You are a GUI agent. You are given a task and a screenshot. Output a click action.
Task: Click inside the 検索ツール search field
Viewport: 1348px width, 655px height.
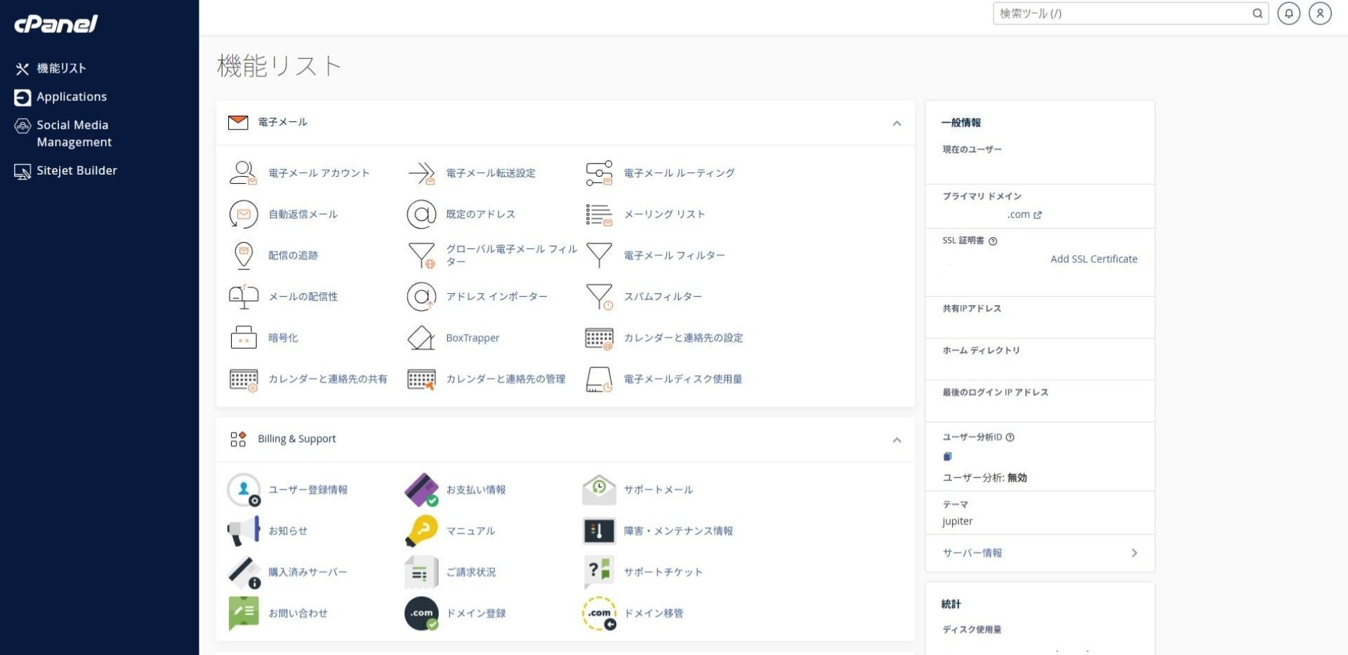[x=1123, y=13]
